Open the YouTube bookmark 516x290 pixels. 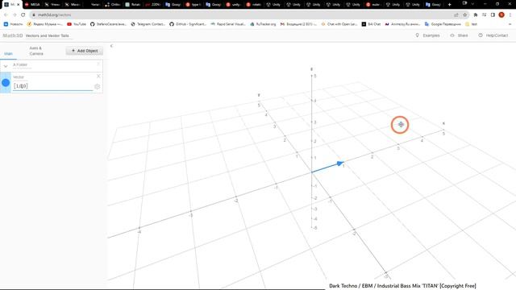click(x=77, y=24)
